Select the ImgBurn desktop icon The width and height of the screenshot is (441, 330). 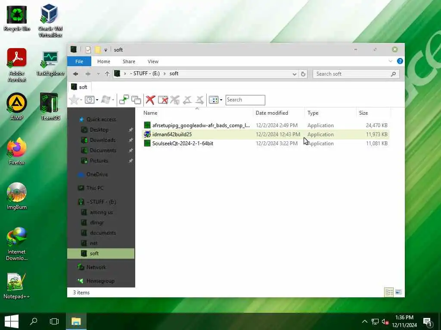point(17,196)
